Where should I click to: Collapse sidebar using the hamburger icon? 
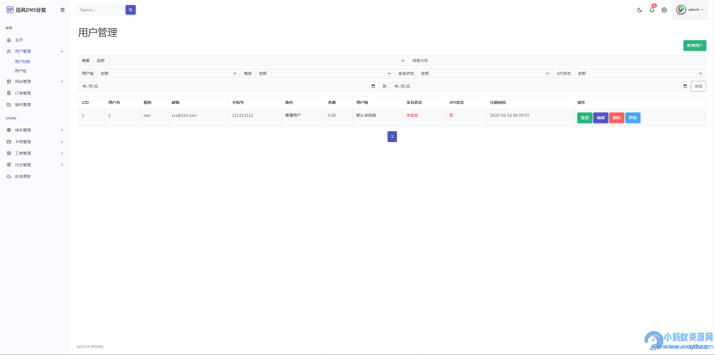pos(63,10)
